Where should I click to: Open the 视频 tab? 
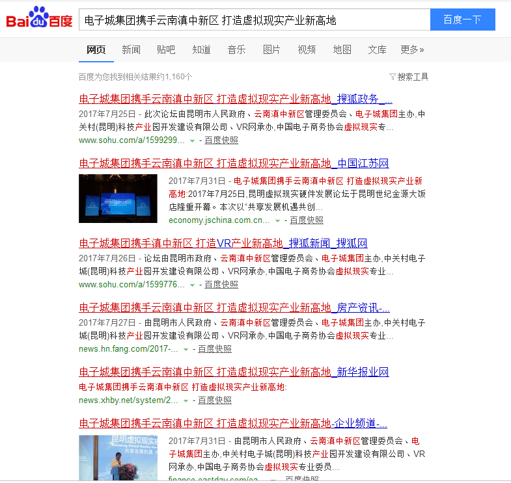307,50
